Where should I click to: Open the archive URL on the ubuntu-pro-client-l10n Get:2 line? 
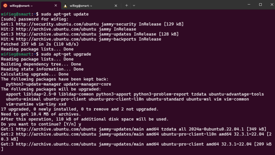[56, 134]
